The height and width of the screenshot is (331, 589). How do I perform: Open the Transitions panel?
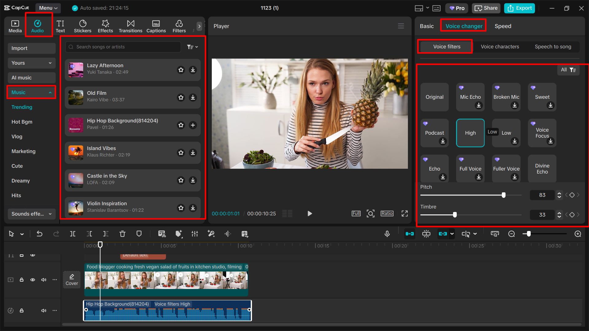point(130,26)
